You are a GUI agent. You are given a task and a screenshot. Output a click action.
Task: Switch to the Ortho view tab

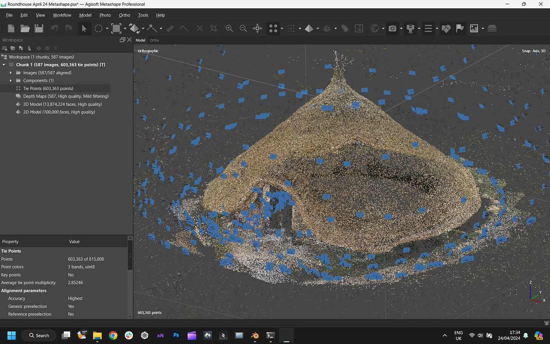[154, 40]
